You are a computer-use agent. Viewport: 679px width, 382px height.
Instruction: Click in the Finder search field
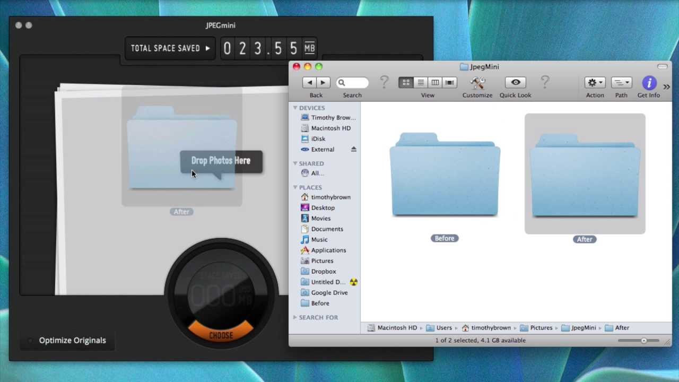coord(352,83)
